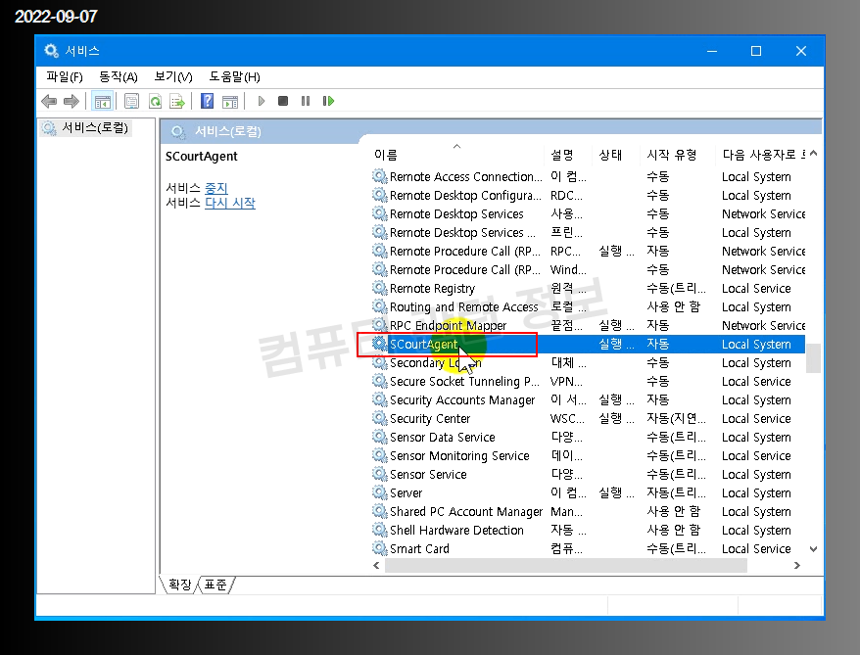Close the Services window
The width and height of the screenshot is (860, 655).
coord(801,51)
